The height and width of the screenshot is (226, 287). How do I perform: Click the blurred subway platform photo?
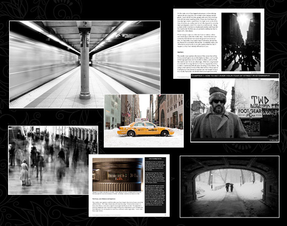[85, 64]
